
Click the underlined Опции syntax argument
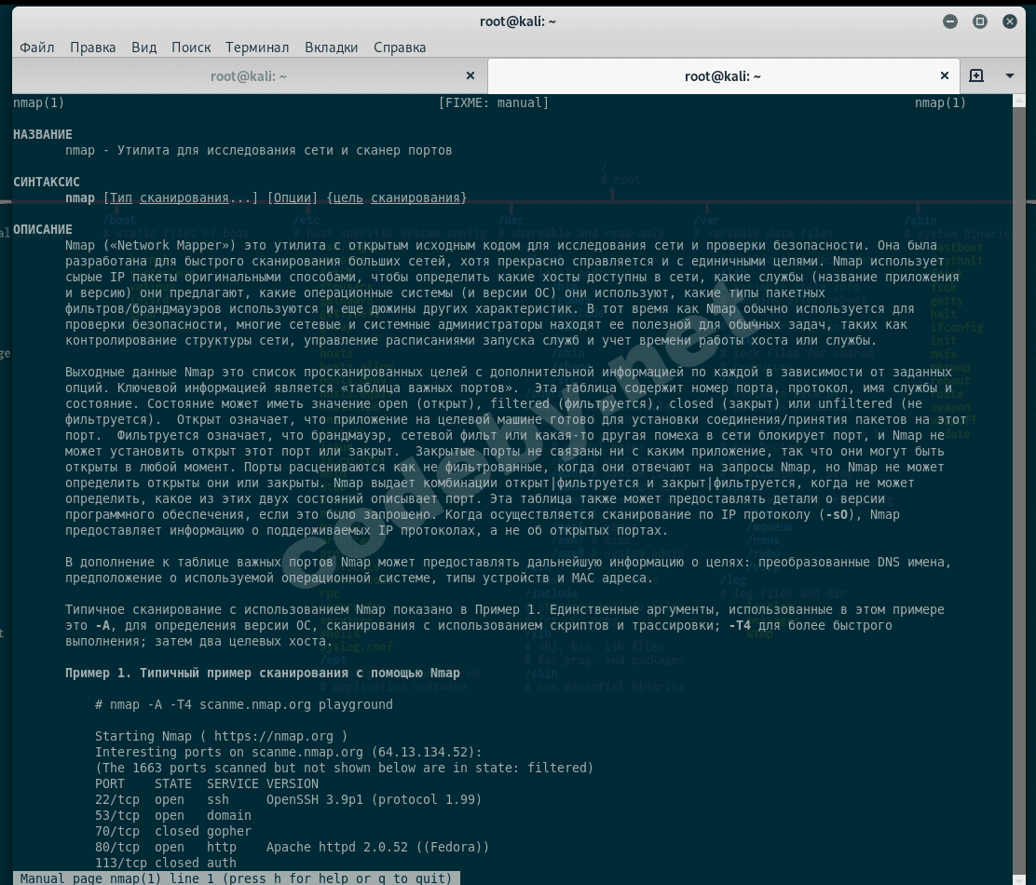tap(292, 198)
